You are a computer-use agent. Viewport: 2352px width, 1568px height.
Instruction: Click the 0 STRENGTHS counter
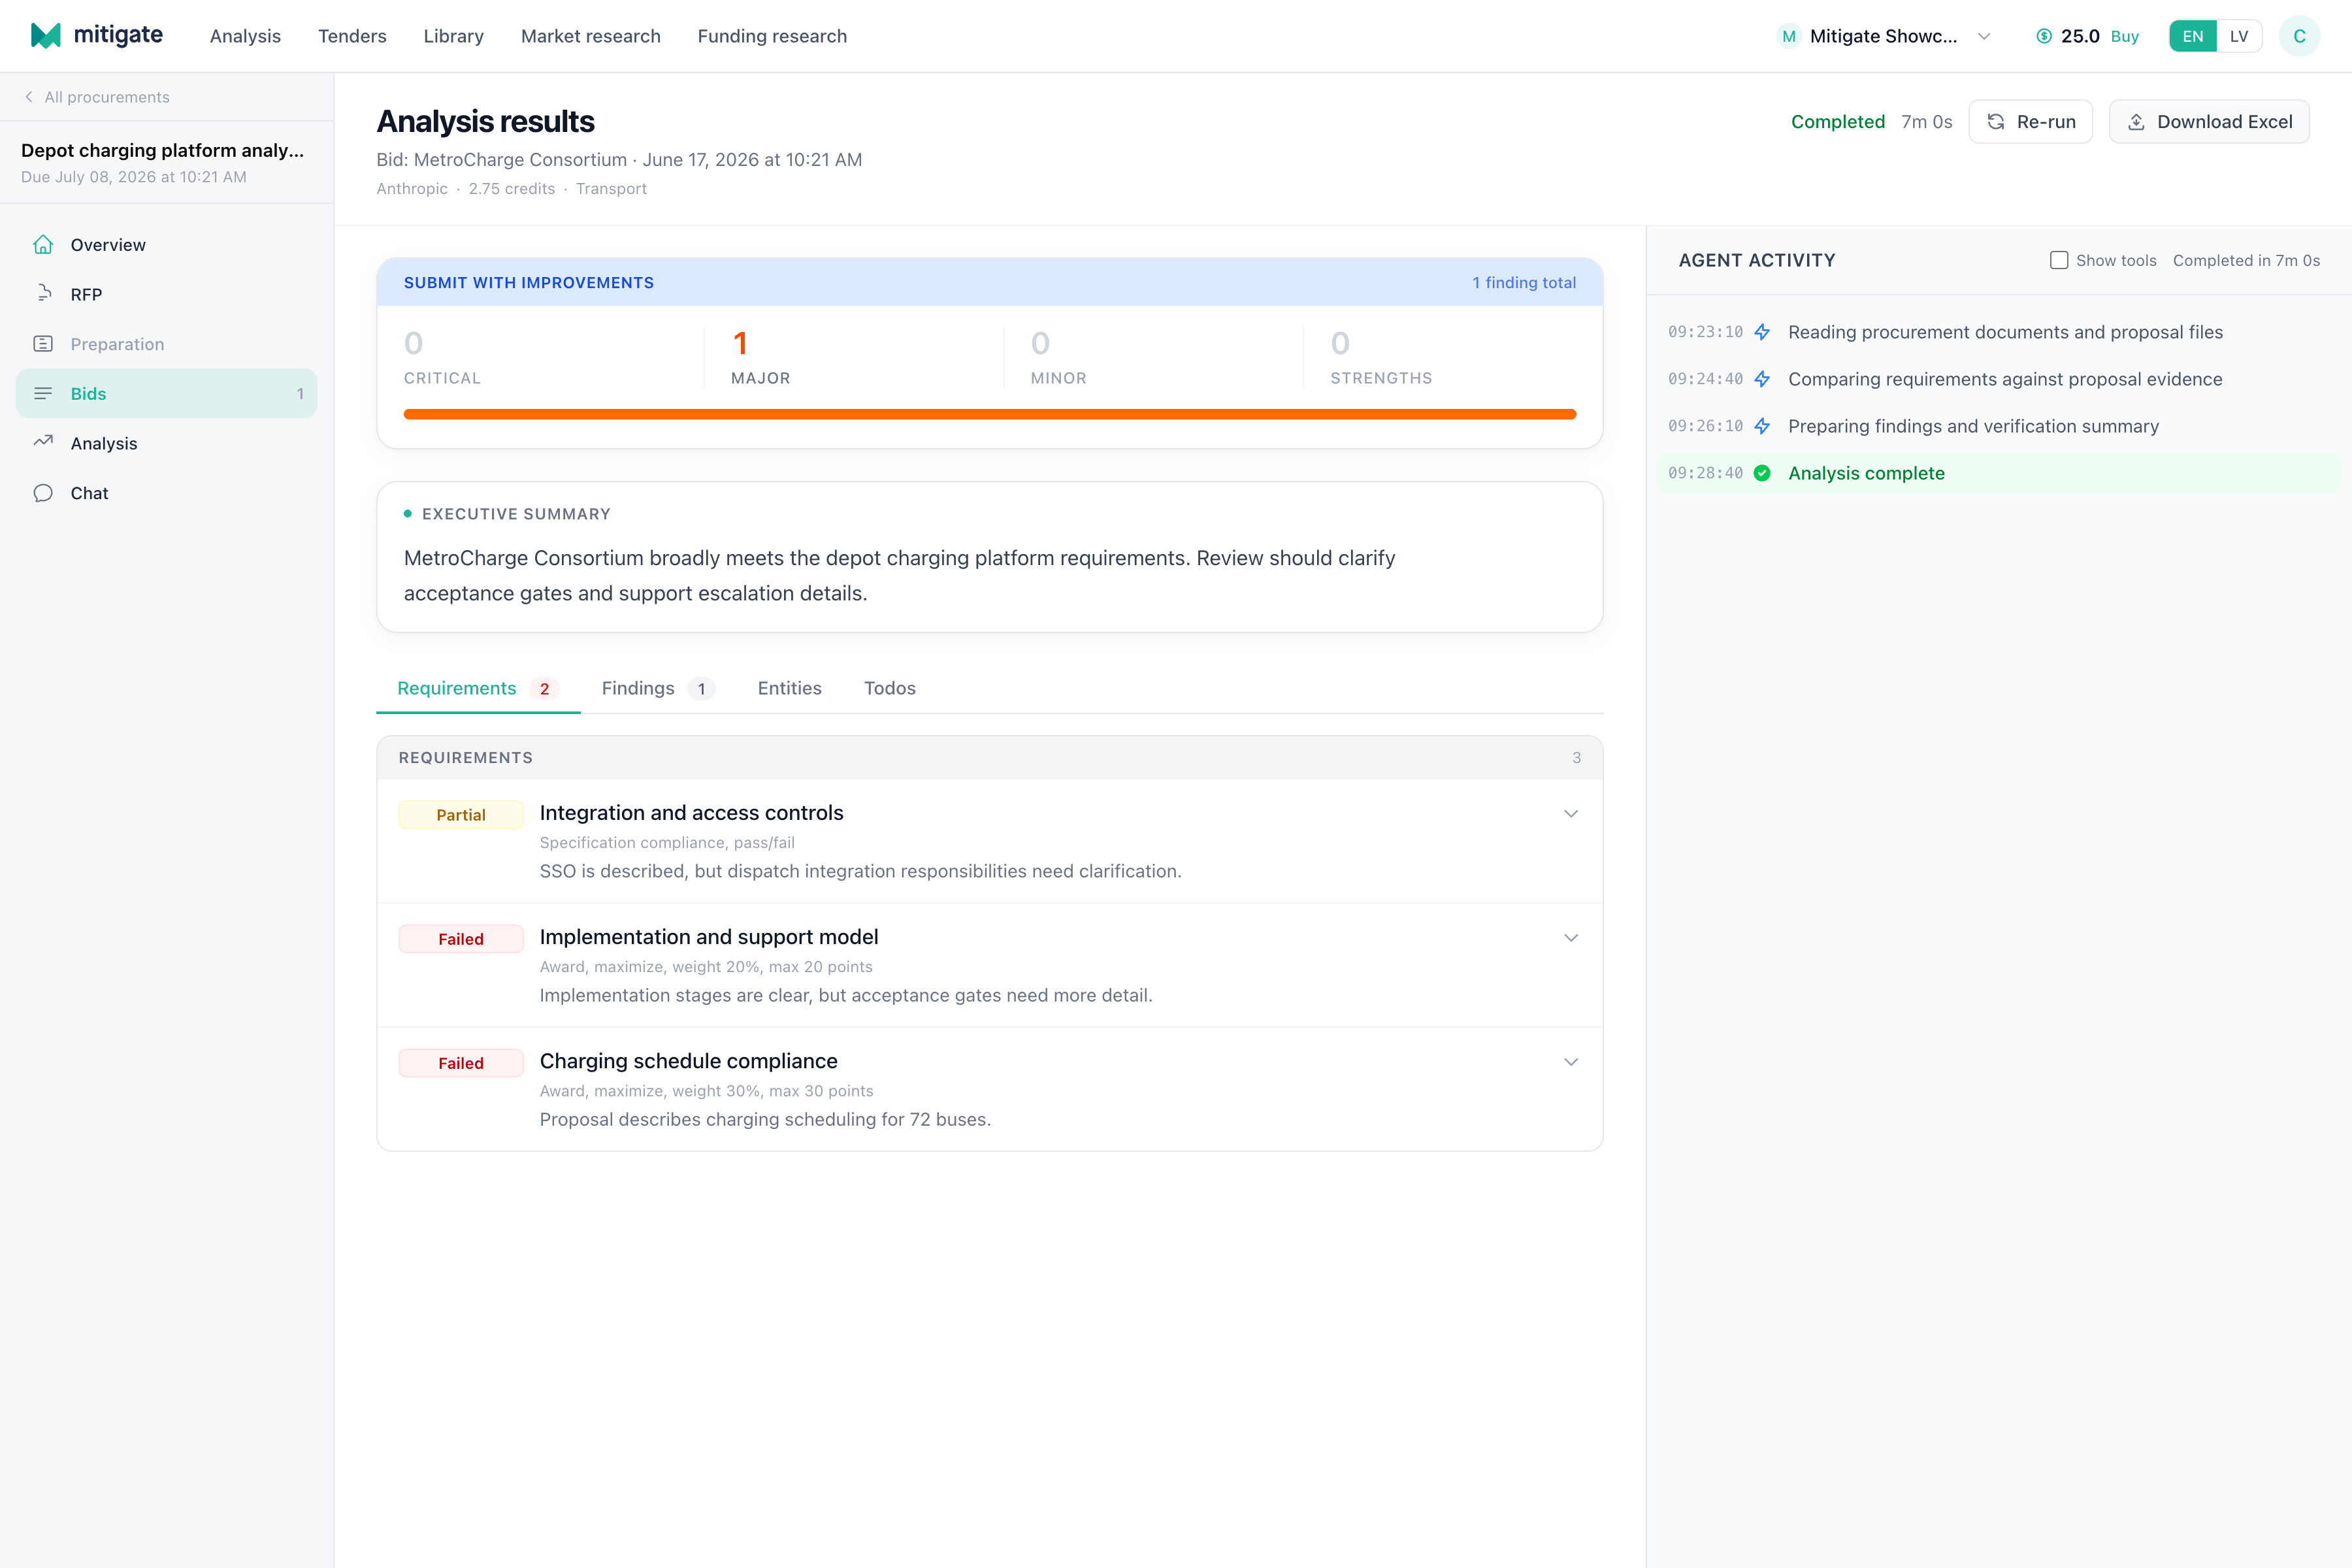click(x=1381, y=357)
